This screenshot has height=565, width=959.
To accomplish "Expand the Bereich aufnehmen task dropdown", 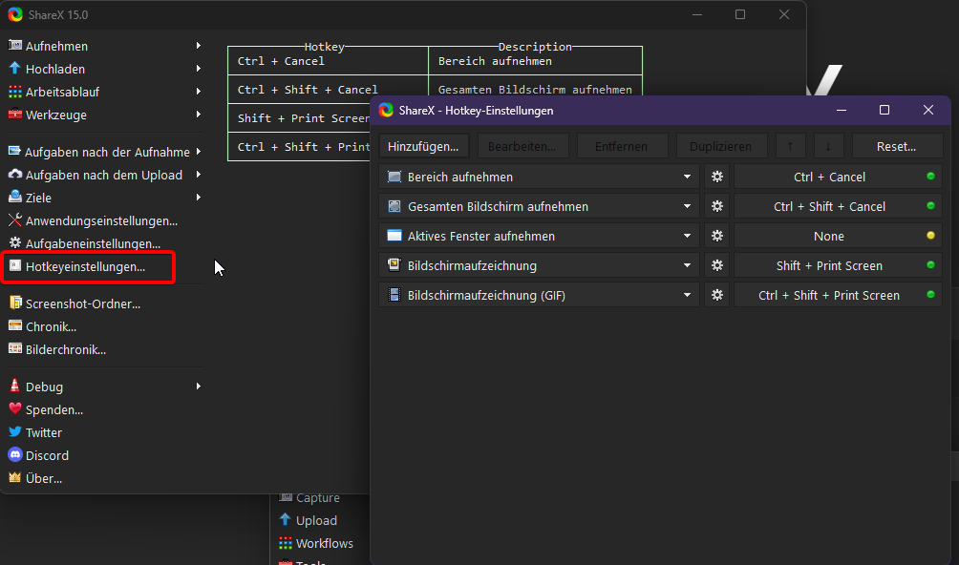I will coord(687,177).
